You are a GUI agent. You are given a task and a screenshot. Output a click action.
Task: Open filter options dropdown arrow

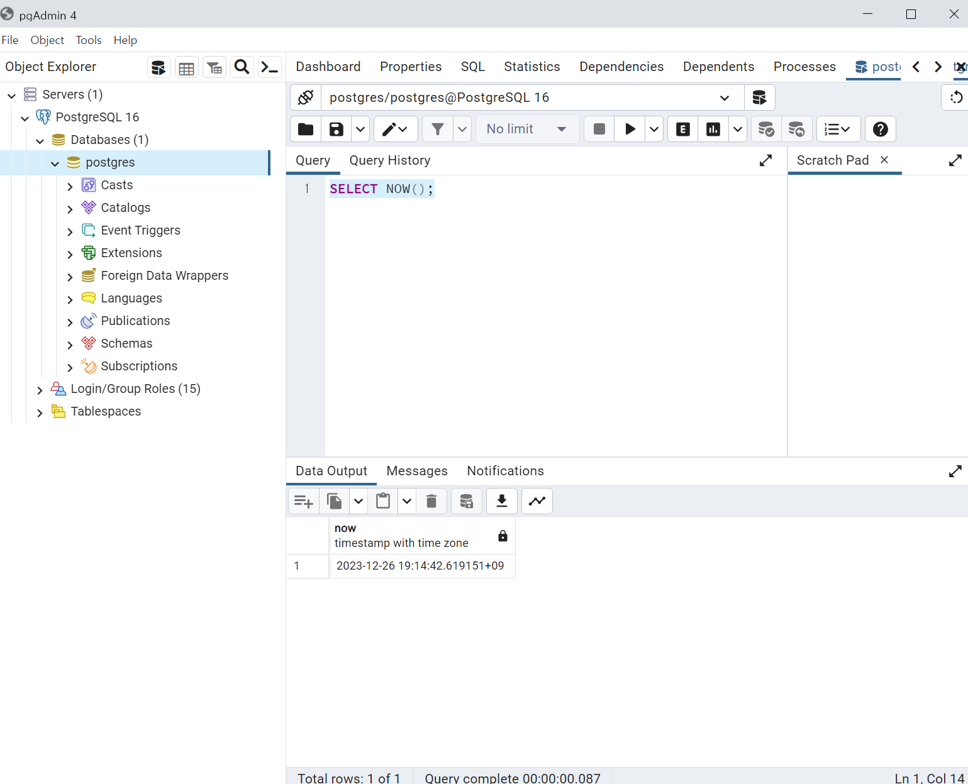pyautogui.click(x=462, y=129)
